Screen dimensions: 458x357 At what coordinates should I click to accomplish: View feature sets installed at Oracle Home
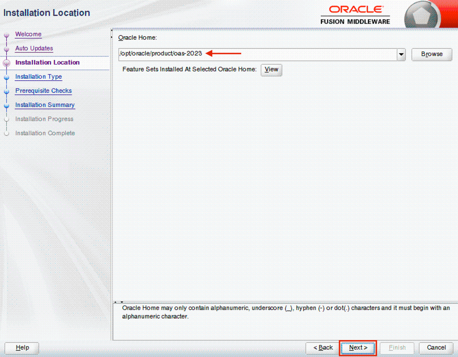[271, 70]
